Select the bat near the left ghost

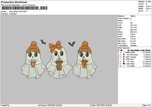tap(43, 42)
